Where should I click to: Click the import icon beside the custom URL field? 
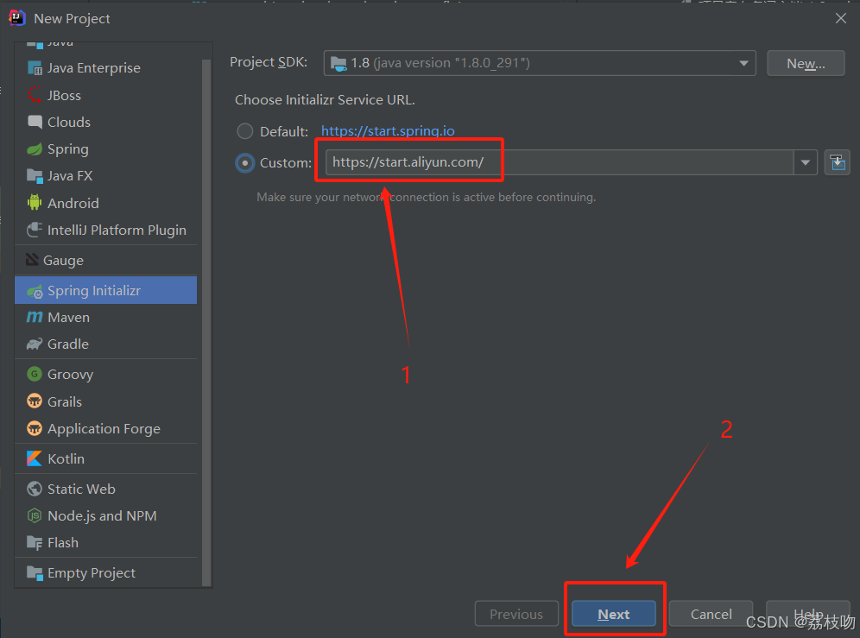pos(837,162)
